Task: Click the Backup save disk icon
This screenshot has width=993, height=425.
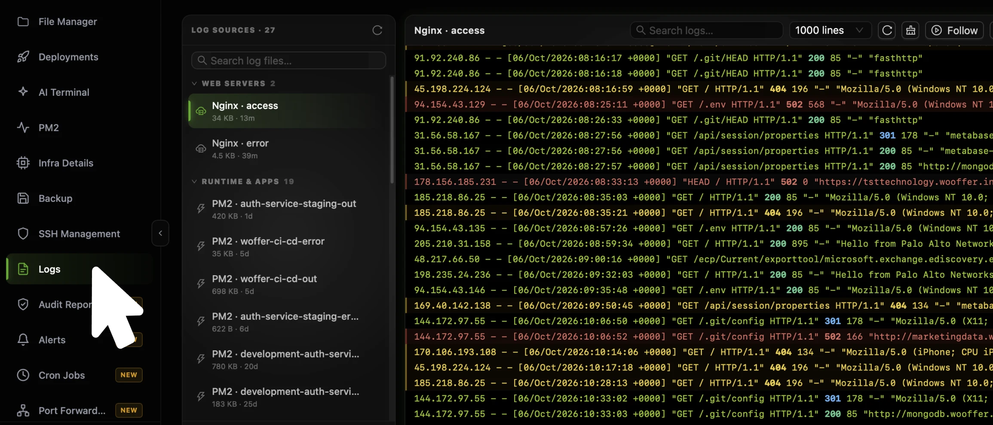Action: [x=23, y=198]
